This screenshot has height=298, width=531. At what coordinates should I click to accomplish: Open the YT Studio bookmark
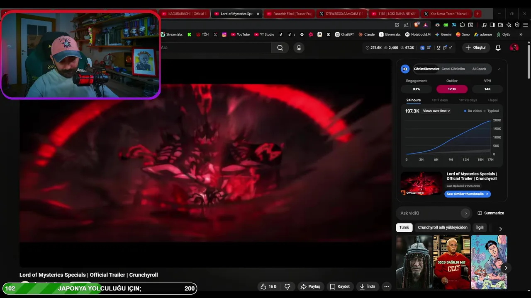[264, 34]
